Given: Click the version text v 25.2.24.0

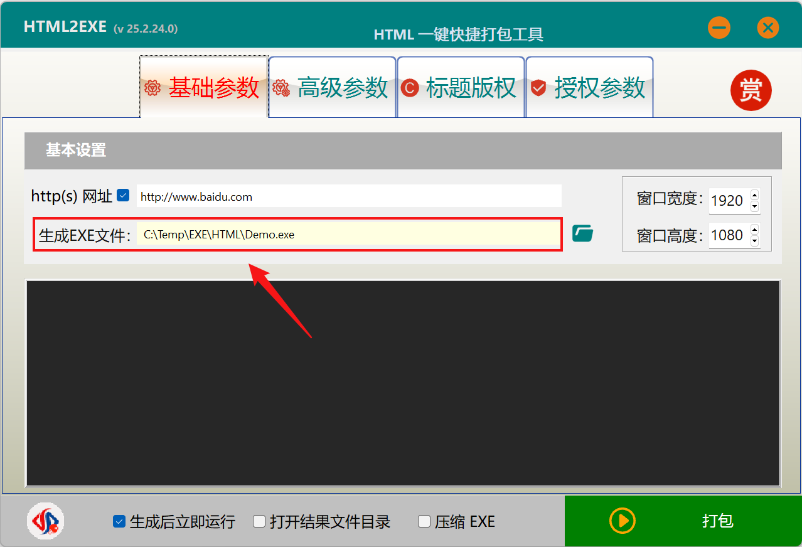Looking at the screenshot, I should pos(146,29).
